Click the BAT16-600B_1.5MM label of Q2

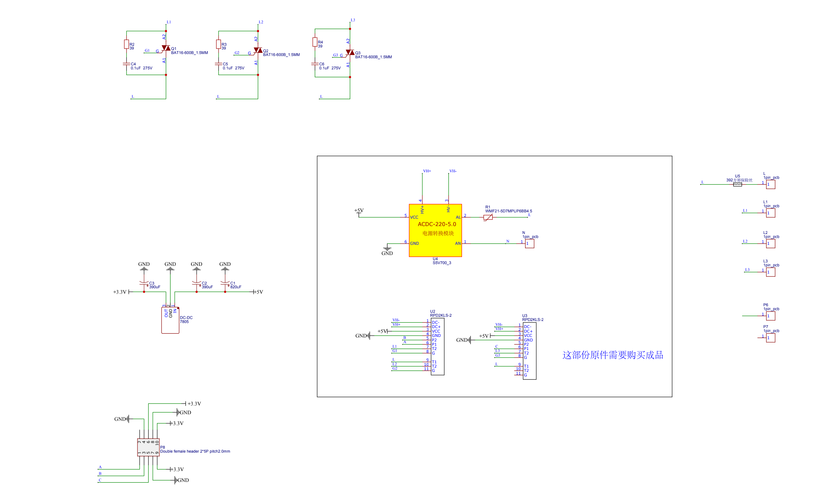click(281, 55)
